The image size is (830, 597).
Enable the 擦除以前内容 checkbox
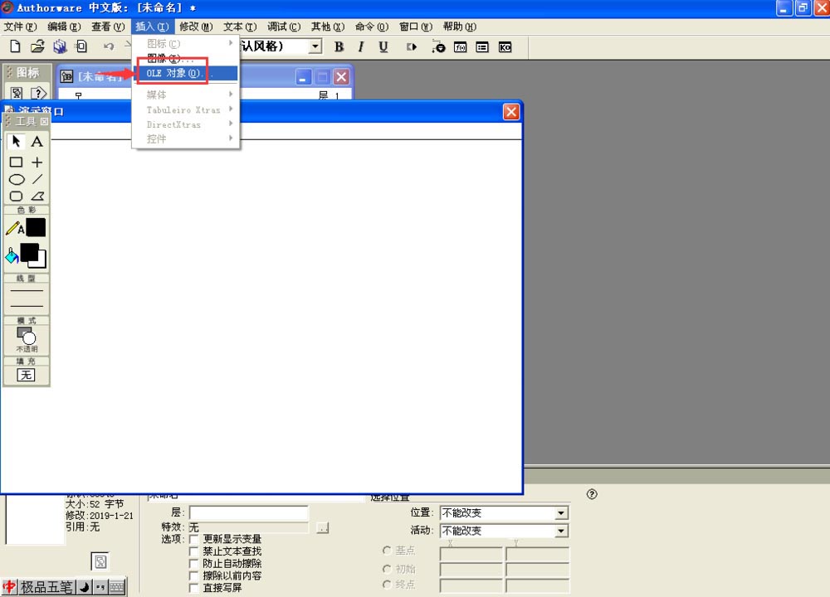coord(193,575)
